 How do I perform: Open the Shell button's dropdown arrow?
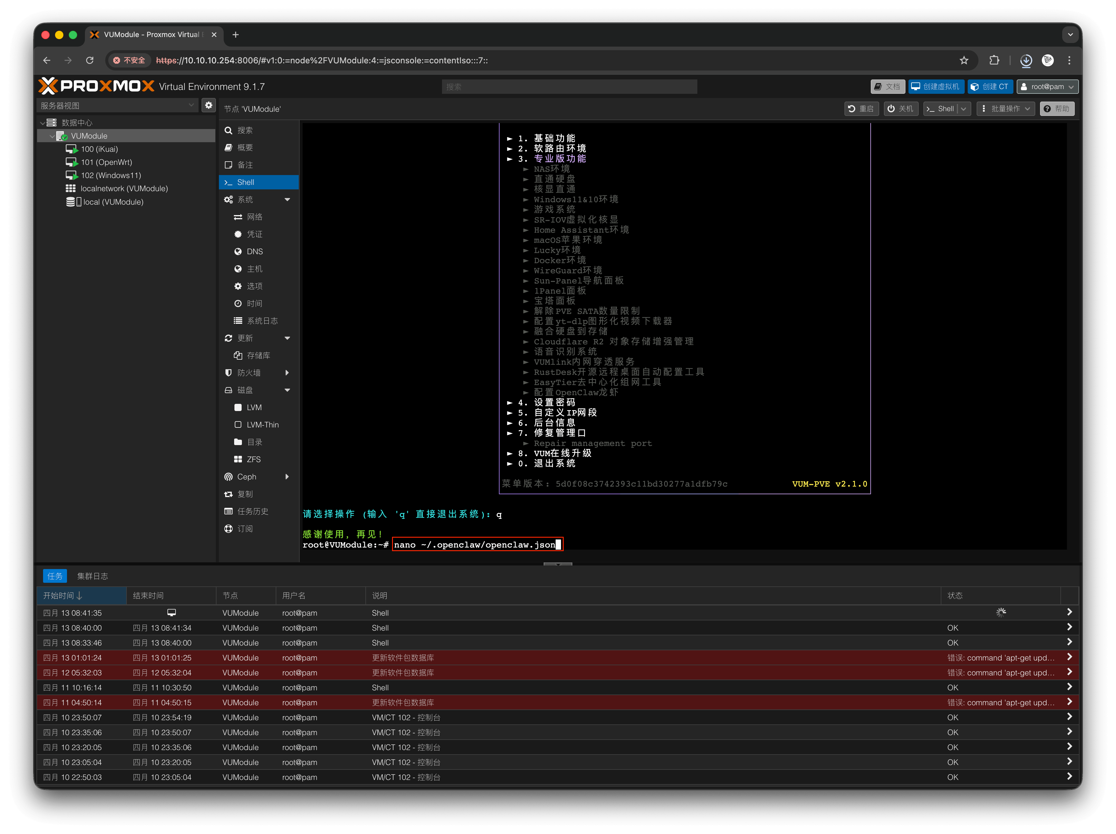tap(963, 109)
